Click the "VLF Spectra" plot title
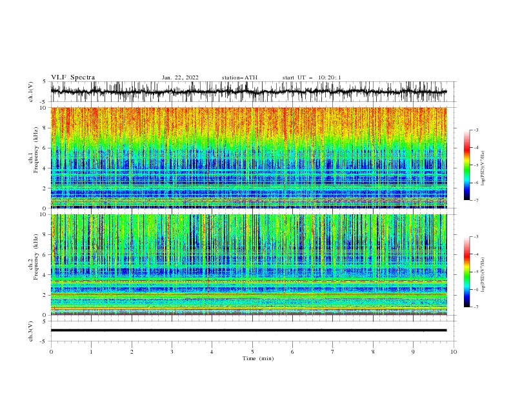Image resolution: width=511 pixels, height=395 pixels. (73, 77)
